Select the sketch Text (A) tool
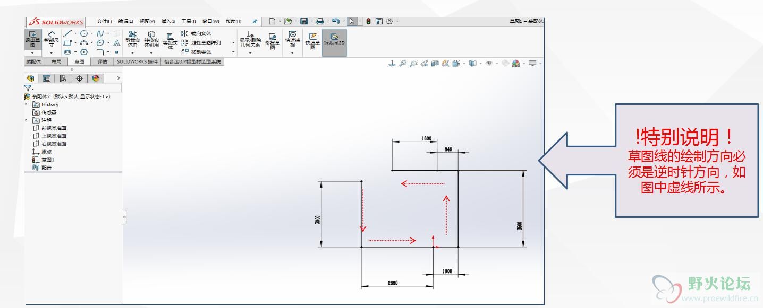Viewport: 763px width, 308px height. point(116,43)
